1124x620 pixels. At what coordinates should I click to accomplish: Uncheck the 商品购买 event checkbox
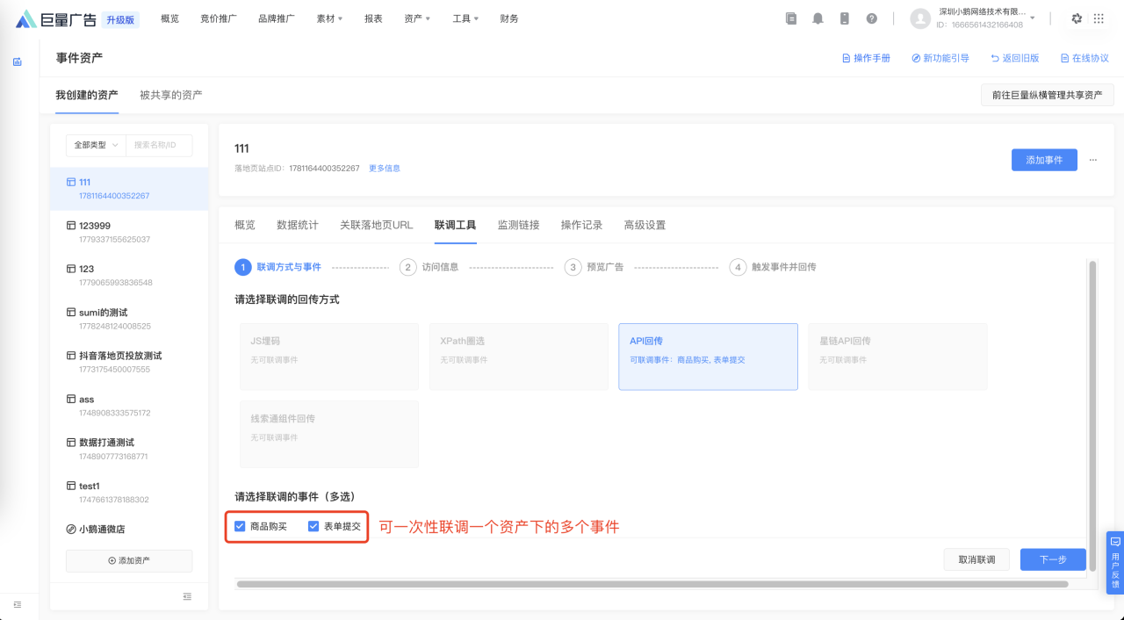pos(240,527)
